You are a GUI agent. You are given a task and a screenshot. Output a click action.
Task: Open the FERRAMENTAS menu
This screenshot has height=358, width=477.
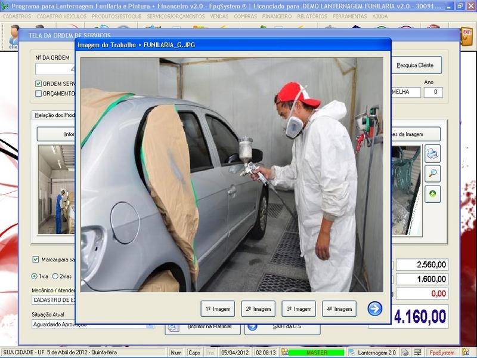pos(349,17)
